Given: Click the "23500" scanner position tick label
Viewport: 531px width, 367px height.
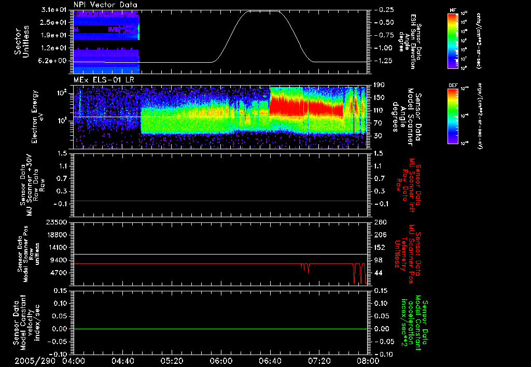Looking at the screenshot, I should coord(57,222).
